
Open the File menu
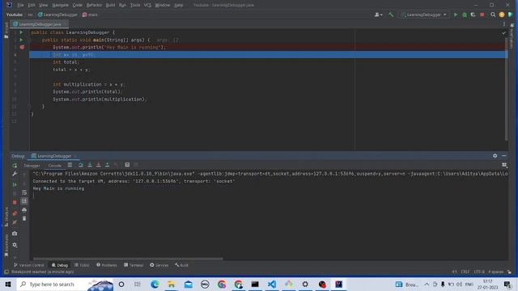[20, 5]
